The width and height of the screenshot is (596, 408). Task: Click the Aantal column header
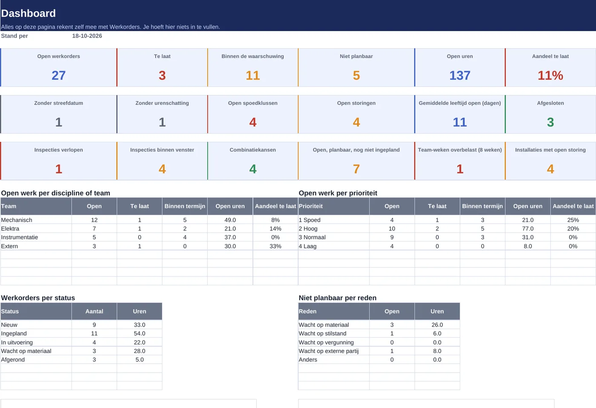[x=94, y=311]
